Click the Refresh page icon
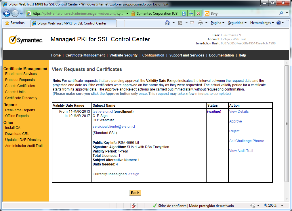292x211 pixels. [191, 14]
